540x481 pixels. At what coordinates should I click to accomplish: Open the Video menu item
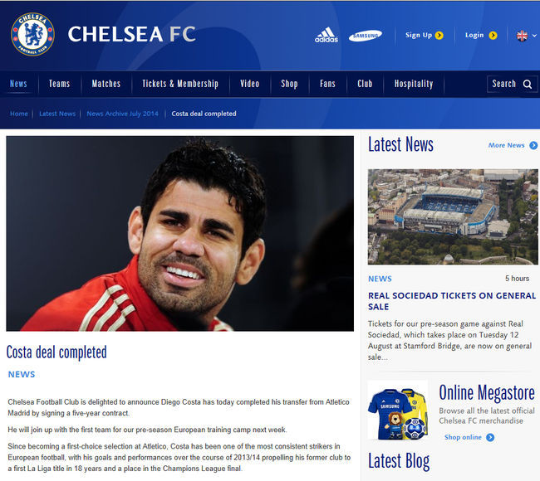pos(250,84)
